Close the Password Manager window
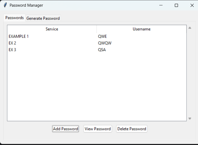Image resolution: width=198 pixels, height=145 pixels. point(192,5)
